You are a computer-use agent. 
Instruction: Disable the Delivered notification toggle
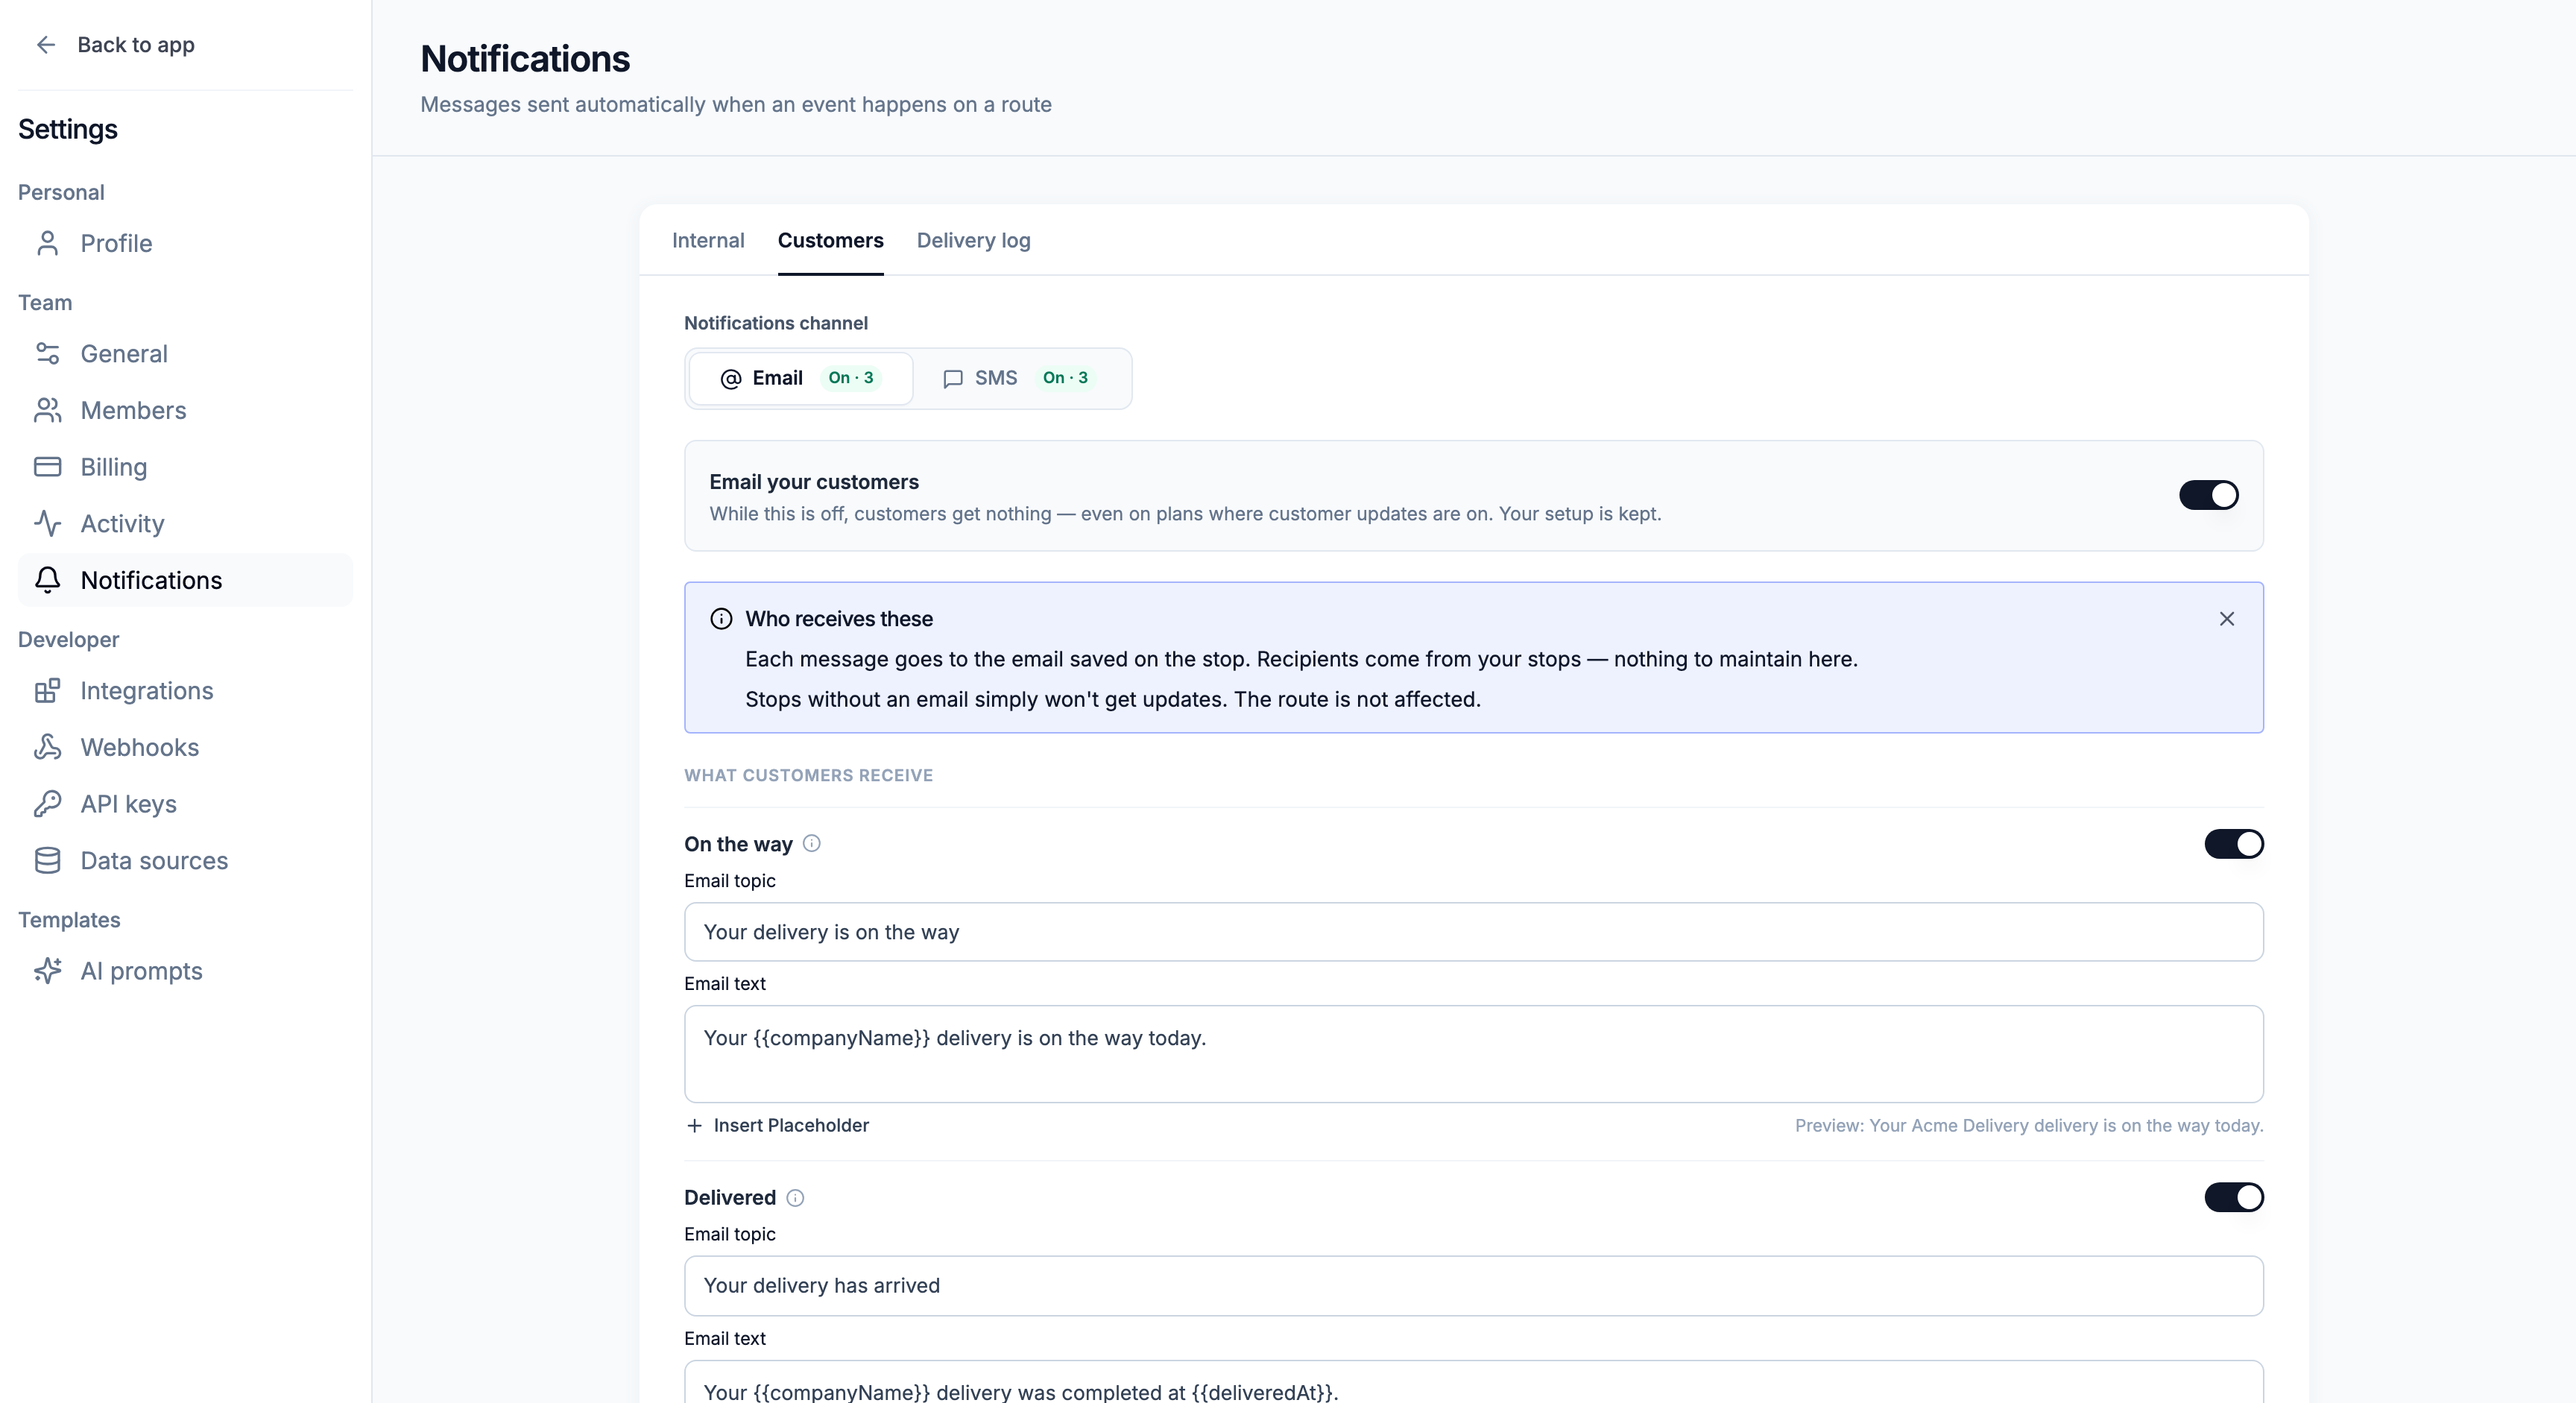tap(2233, 1198)
